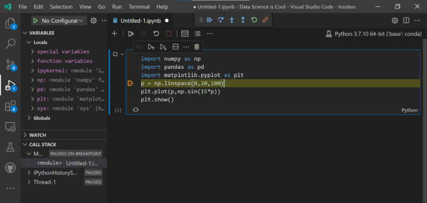Change cell language Python label
Viewport: 427px width, 203px height.
coord(410,110)
